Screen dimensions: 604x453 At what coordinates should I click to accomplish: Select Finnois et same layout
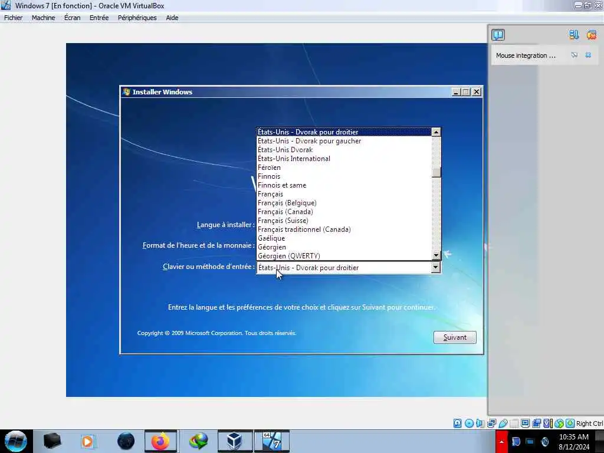[x=344, y=185]
